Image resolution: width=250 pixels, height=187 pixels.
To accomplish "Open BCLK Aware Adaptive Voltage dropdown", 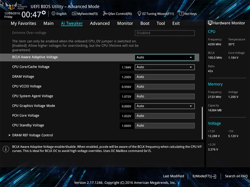I will (x=165, y=57).
